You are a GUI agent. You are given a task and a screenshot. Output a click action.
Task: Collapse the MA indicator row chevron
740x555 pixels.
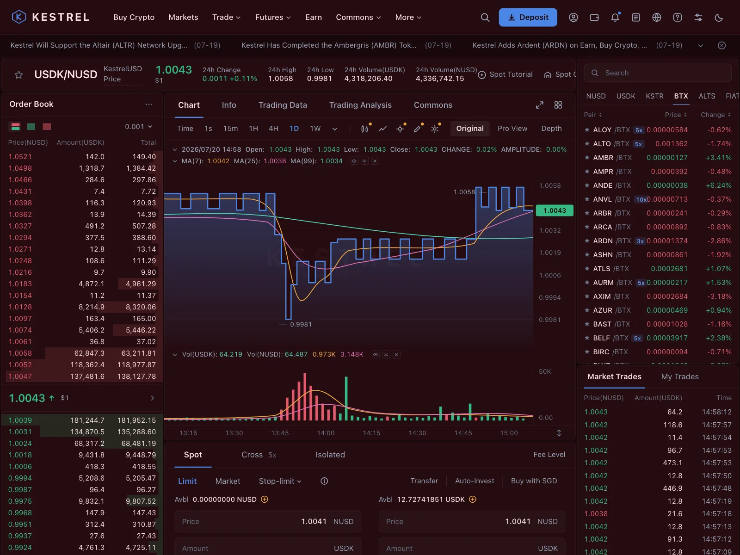[x=175, y=161]
